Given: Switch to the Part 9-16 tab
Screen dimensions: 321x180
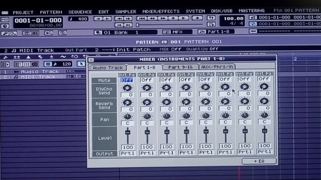Looking at the screenshot, I should click(x=181, y=67).
